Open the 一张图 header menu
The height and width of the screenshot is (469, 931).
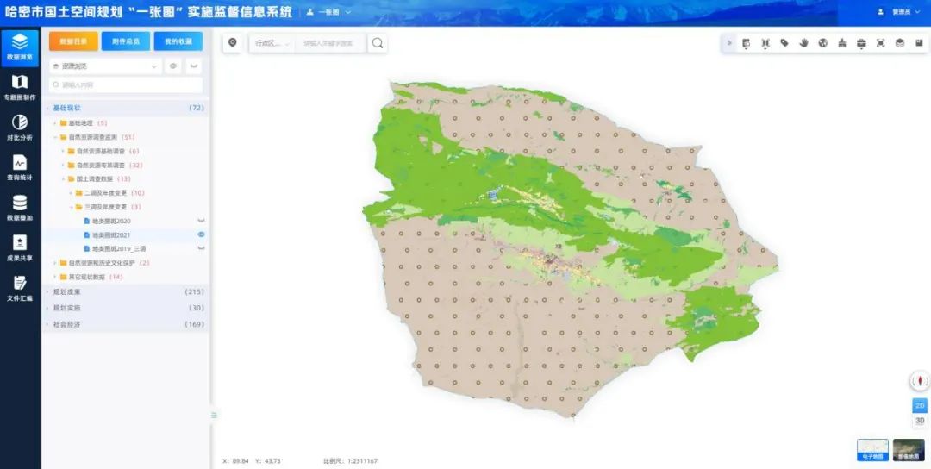click(x=329, y=12)
